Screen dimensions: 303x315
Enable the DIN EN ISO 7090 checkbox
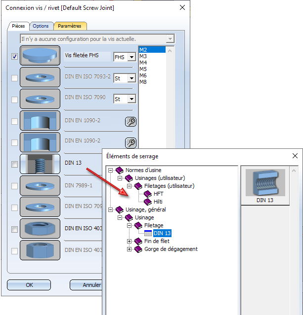(x=14, y=100)
